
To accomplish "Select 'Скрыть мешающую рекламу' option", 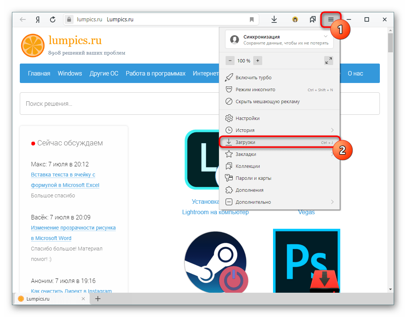I will (267, 101).
